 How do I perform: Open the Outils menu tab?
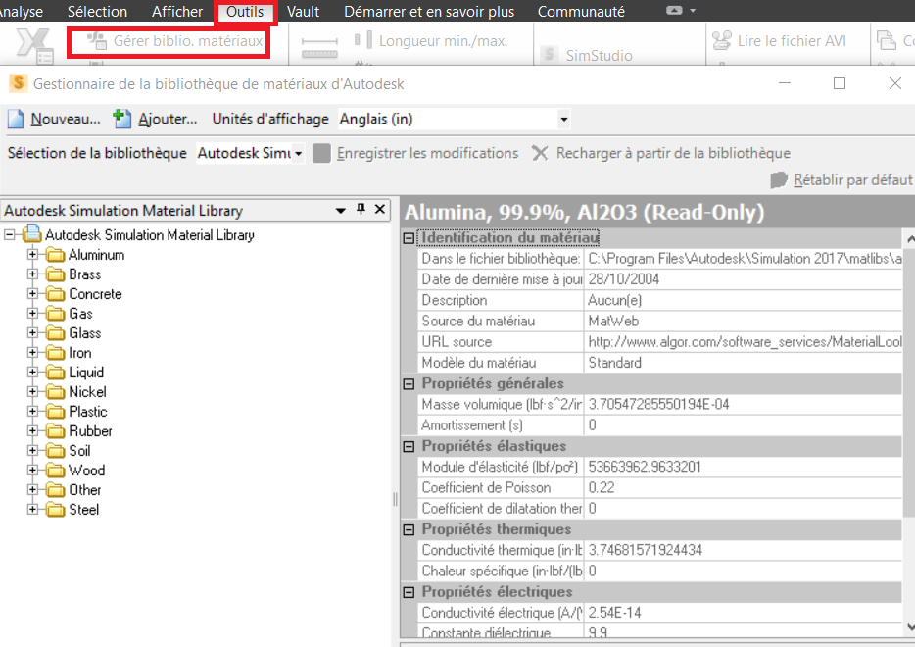pos(245,12)
